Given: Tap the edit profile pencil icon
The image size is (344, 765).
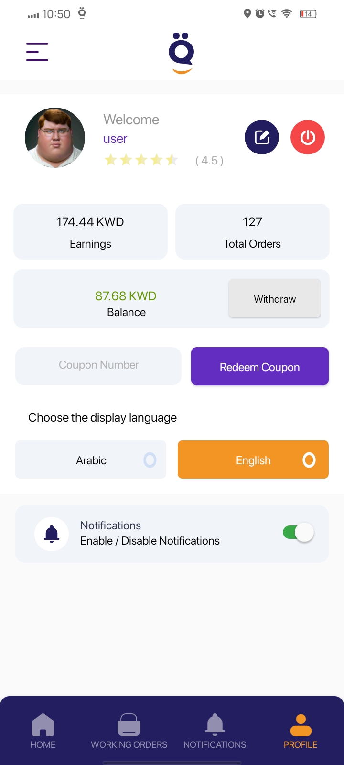Looking at the screenshot, I should 262,138.
